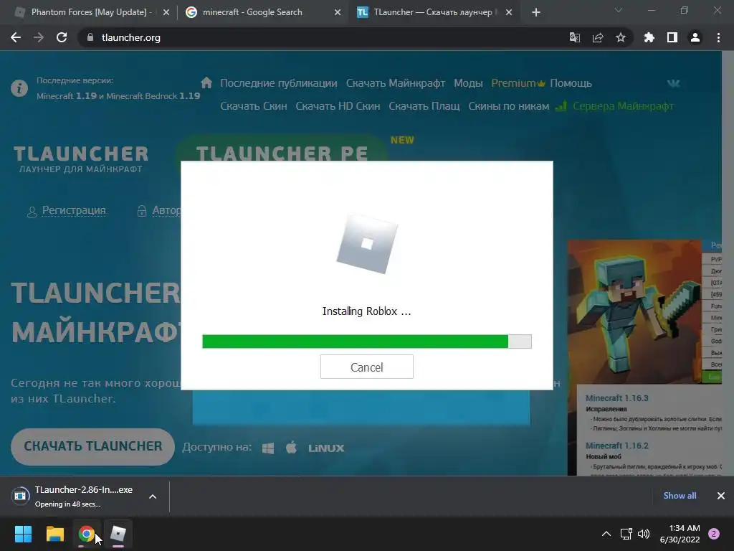Bookmark this page with star icon
This screenshot has width=734, height=551.
621,37
